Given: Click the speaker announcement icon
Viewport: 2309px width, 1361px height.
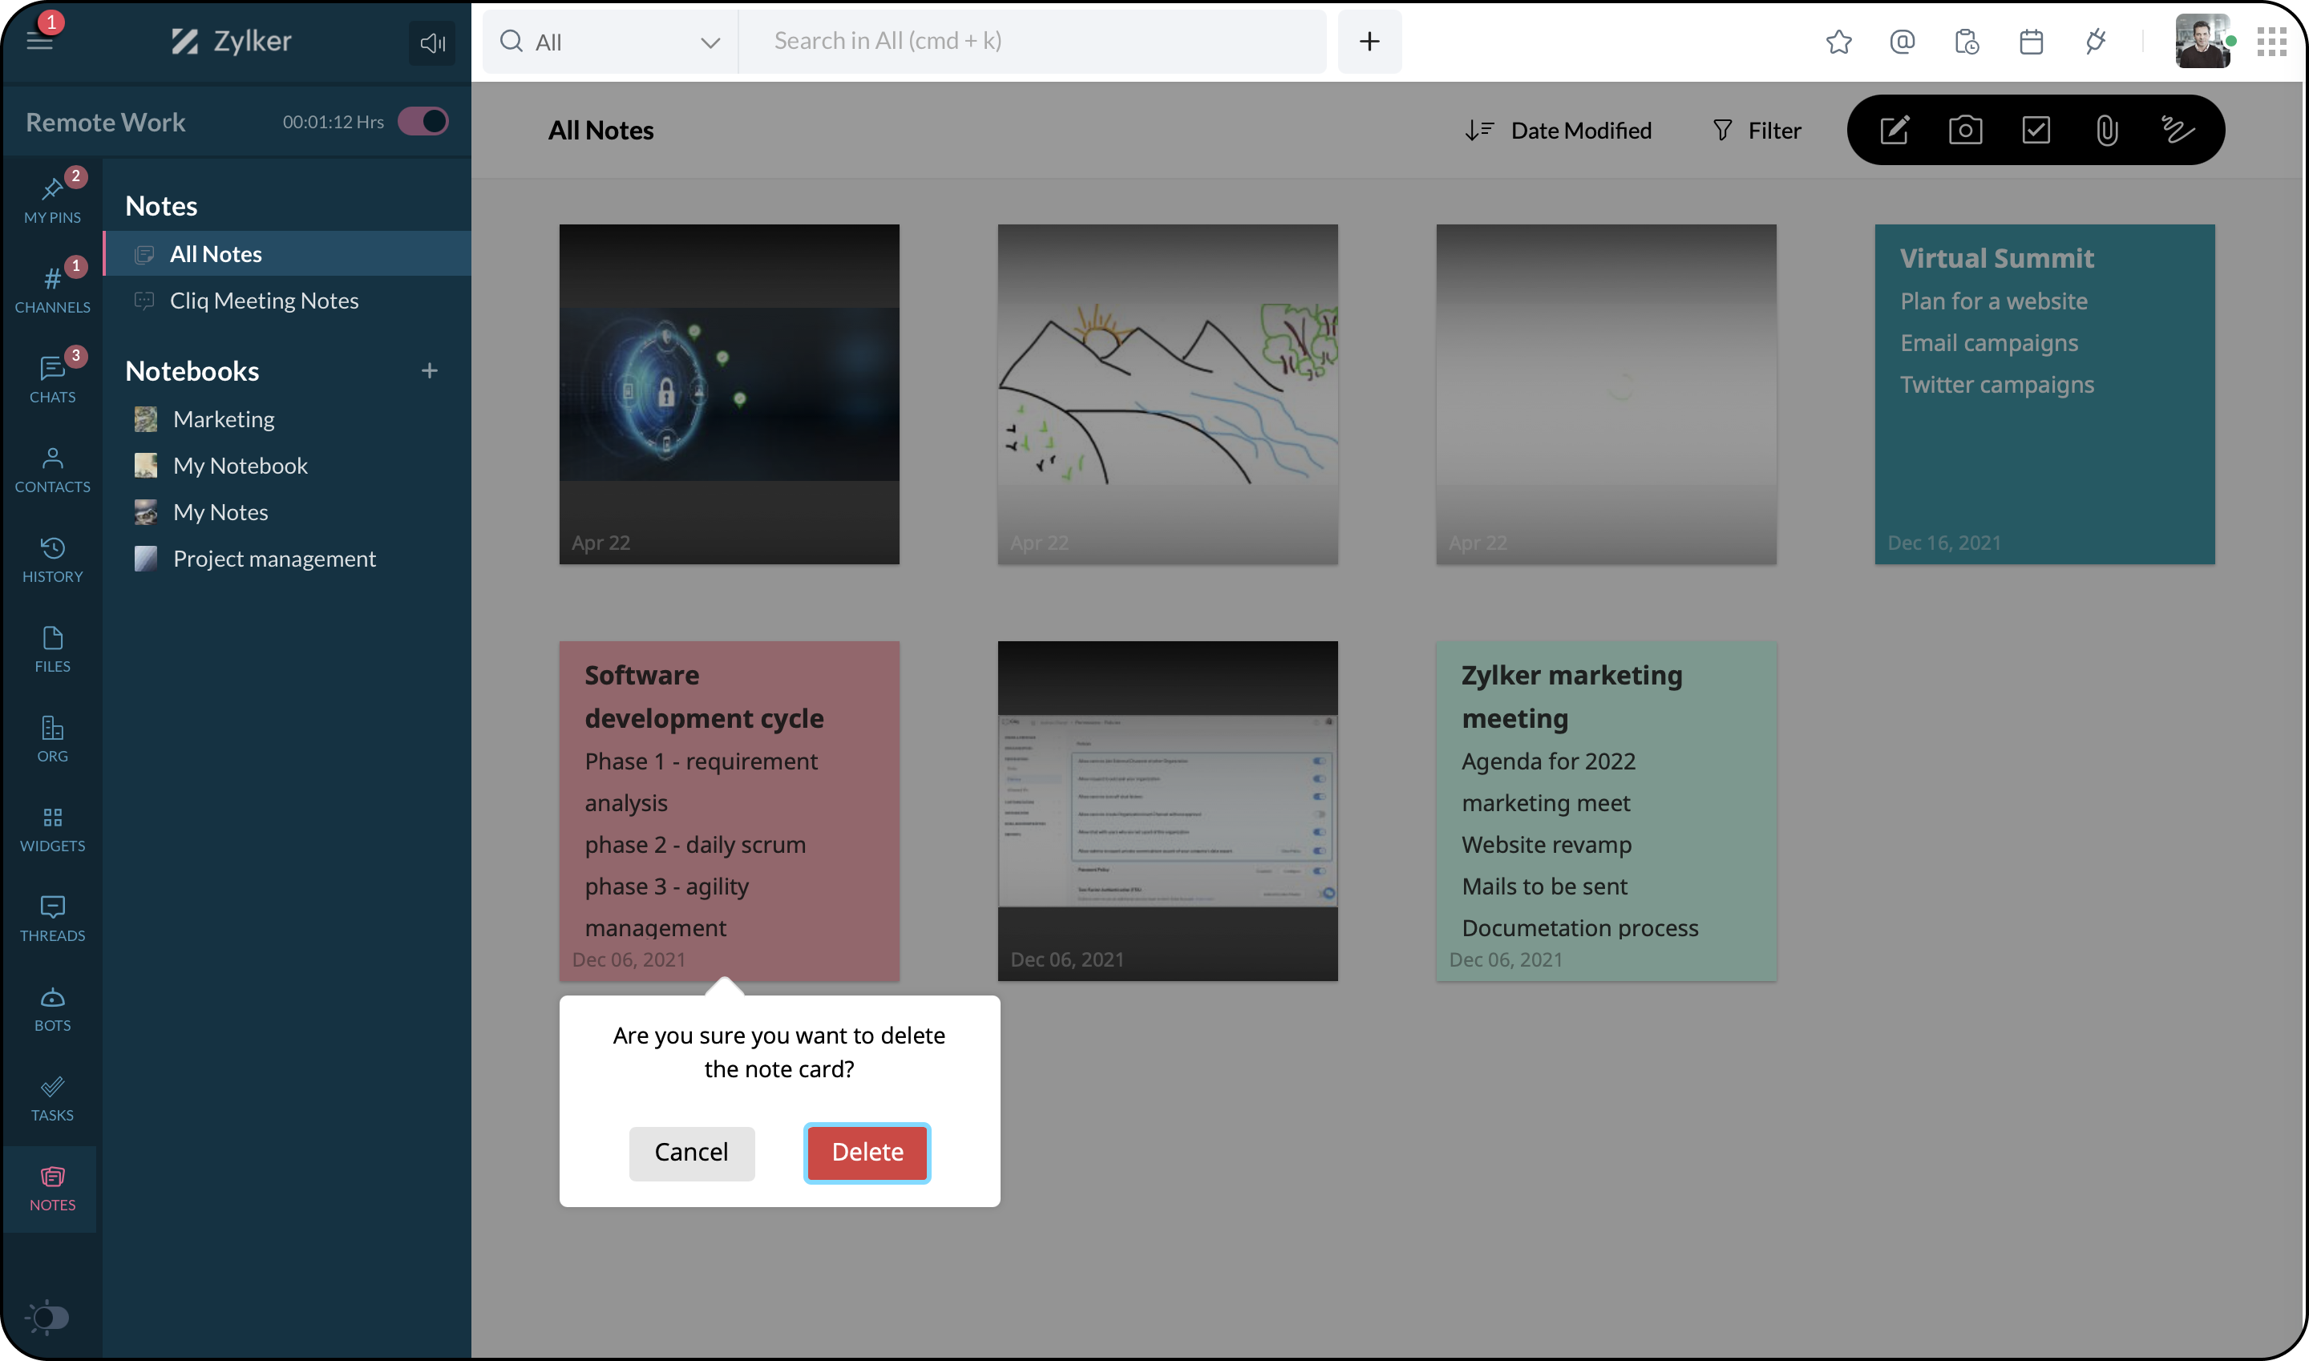Looking at the screenshot, I should pyautogui.click(x=431, y=42).
